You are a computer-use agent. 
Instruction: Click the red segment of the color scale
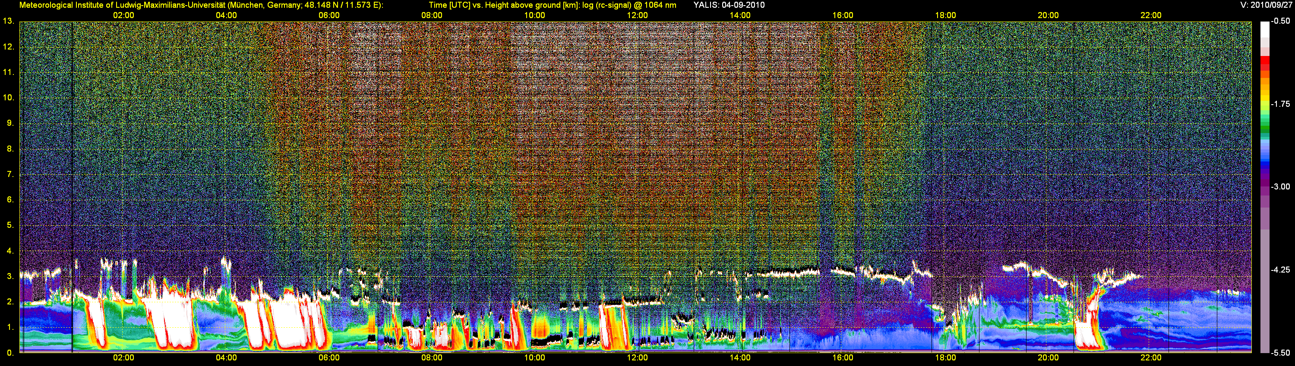[1264, 61]
